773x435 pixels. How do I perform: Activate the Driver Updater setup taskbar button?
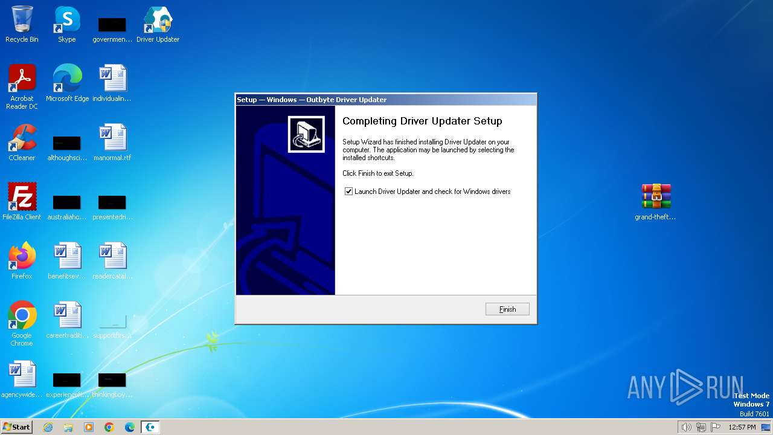(x=150, y=427)
